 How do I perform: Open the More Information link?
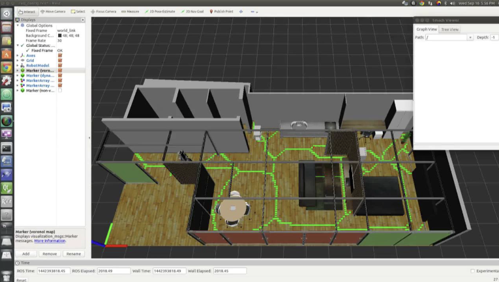point(50,241)
